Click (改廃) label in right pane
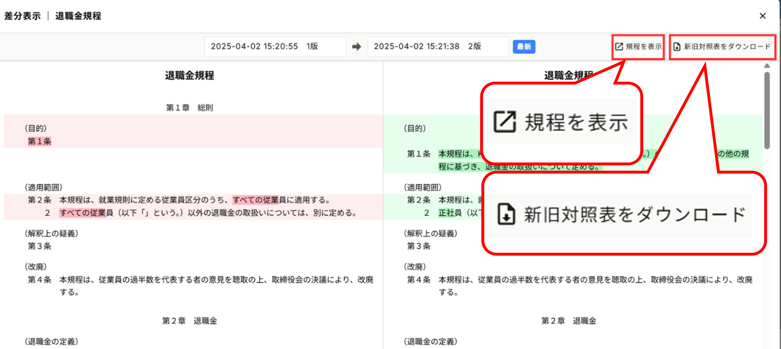The width and height of the screenshot is (781, 349). point(415,267)
